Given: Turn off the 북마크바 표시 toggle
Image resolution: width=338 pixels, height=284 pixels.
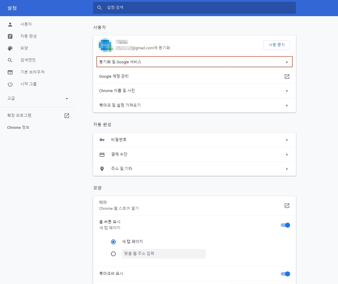Looking at the screenshot, I should tap(285, 274).
